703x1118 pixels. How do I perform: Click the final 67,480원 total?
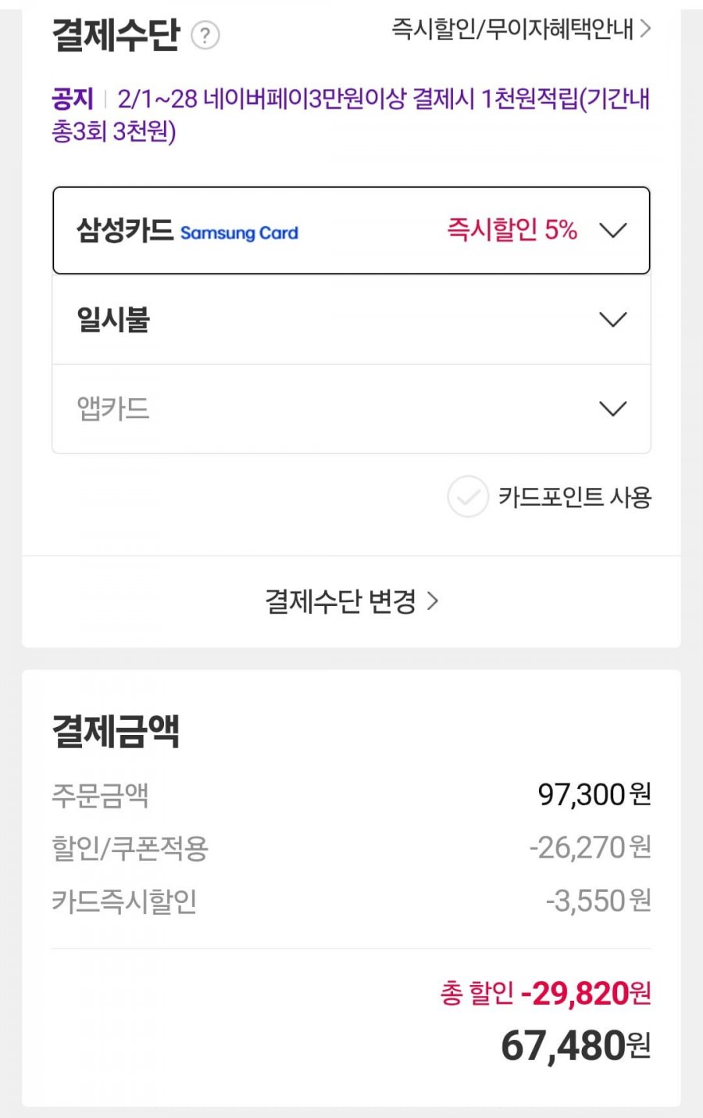(576, 1045)
